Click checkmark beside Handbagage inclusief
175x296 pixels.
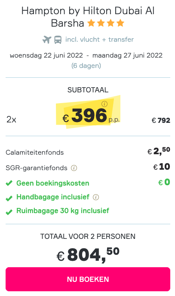[x=9, y=198]
